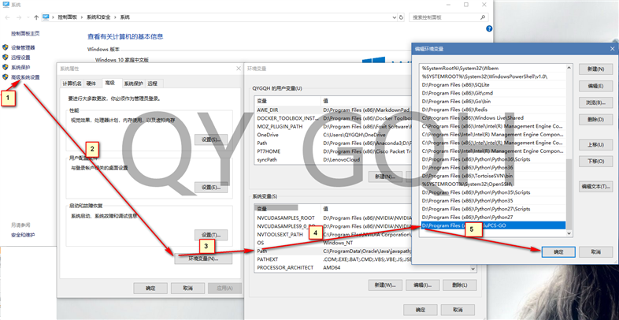
Task: Click the forward navigation arrow in Control Panel
Action: 19,17
